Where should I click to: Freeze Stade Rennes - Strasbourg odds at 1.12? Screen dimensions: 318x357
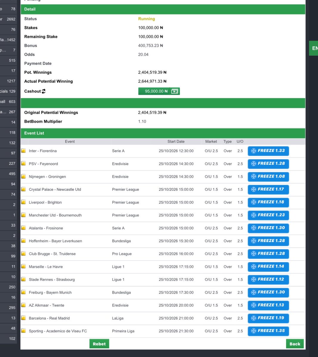click(268, 280)
